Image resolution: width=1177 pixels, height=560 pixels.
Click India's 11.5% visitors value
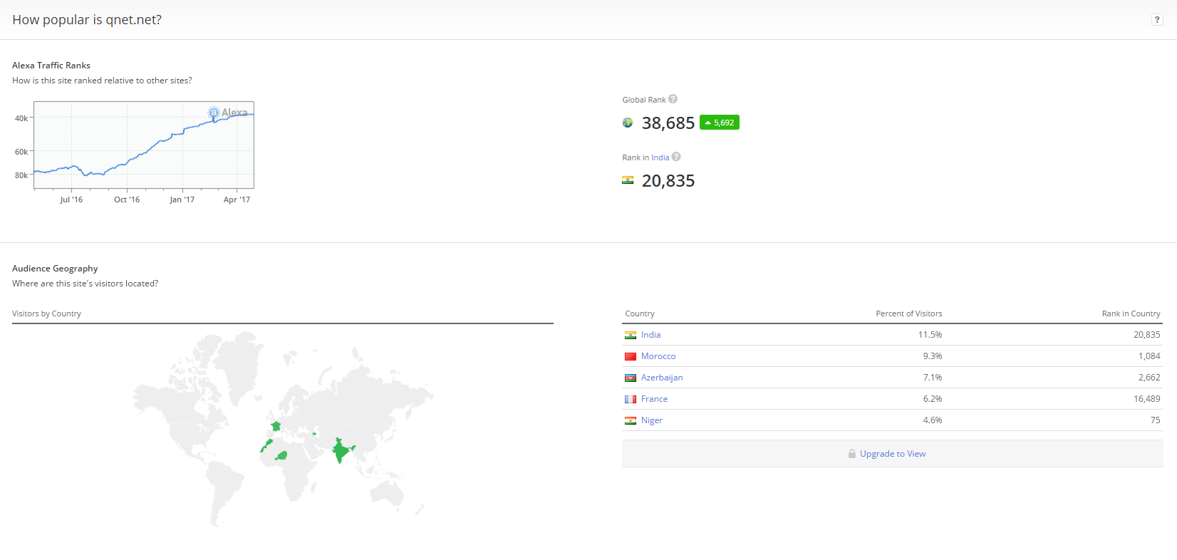point(930,335)
